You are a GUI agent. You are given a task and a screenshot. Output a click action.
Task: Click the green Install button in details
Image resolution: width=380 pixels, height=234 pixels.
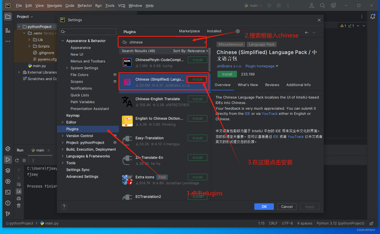[227, 74]
